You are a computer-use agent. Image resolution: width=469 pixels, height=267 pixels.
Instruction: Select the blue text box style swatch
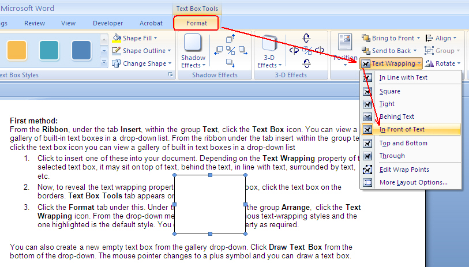[x=81, y=50]
